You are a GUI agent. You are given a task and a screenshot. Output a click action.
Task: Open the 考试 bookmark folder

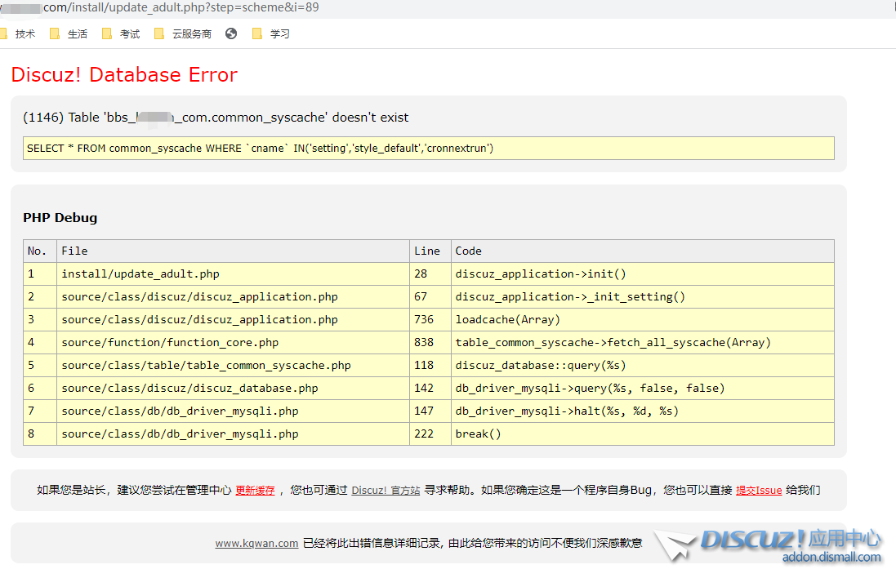tap(121, 34)
